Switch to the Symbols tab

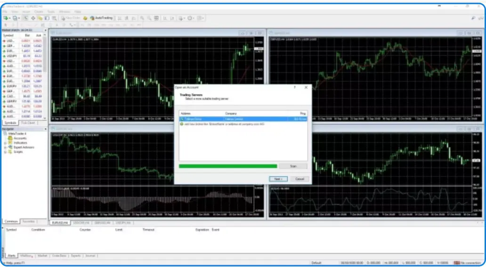pos(10,123)
